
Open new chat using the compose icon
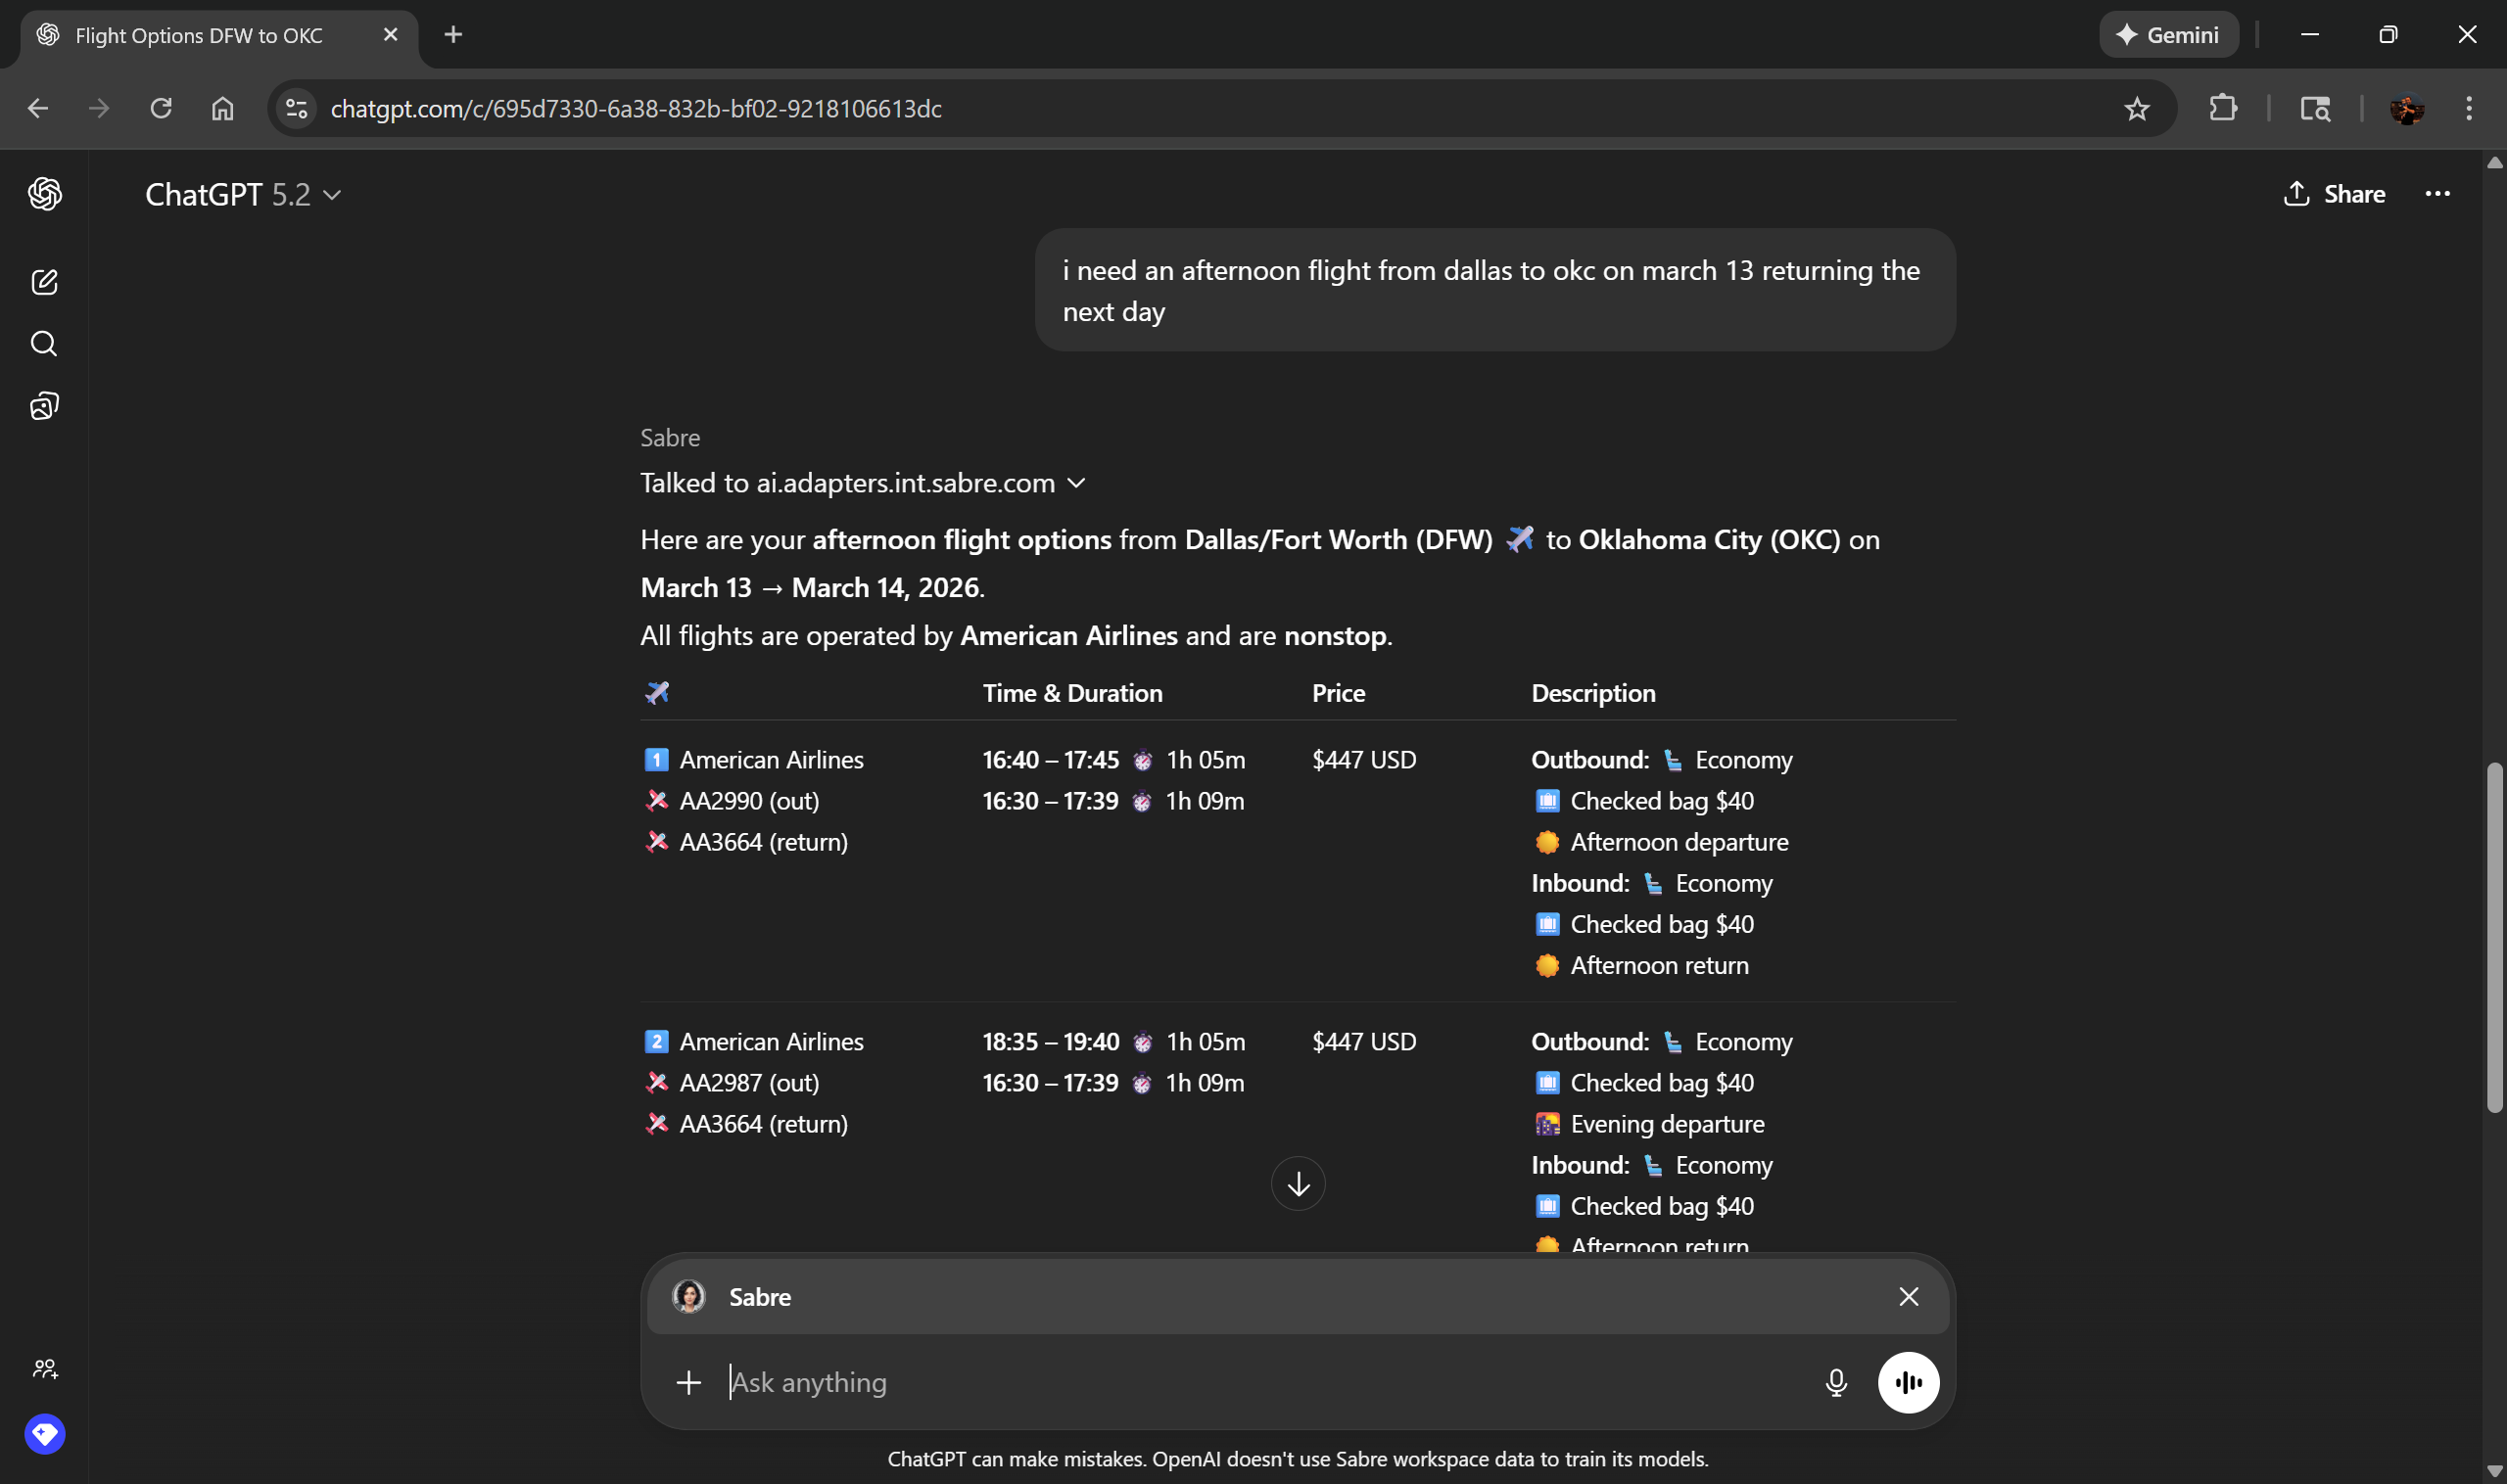(x=44, y=282)
